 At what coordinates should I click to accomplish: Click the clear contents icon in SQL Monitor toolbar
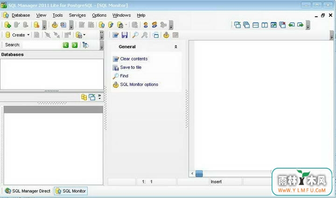point(116,35)
